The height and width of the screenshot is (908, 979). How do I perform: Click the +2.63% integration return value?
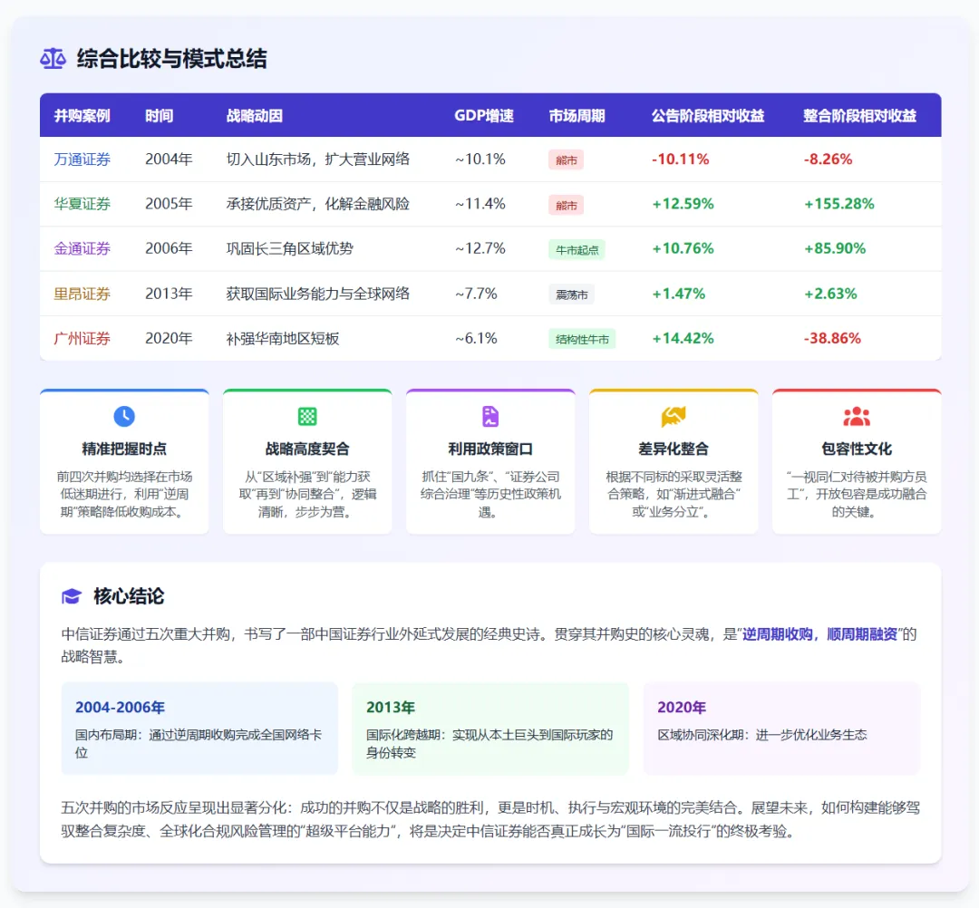tap(830, 294)
